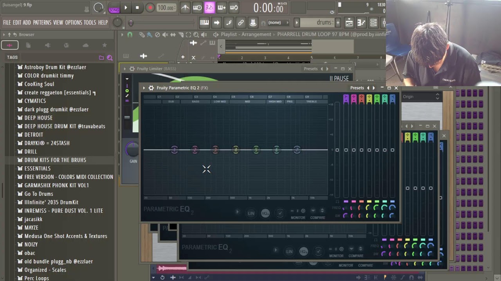Select the pencil draw tool in Playlist

pyautogui.click(x=142, y=35)
